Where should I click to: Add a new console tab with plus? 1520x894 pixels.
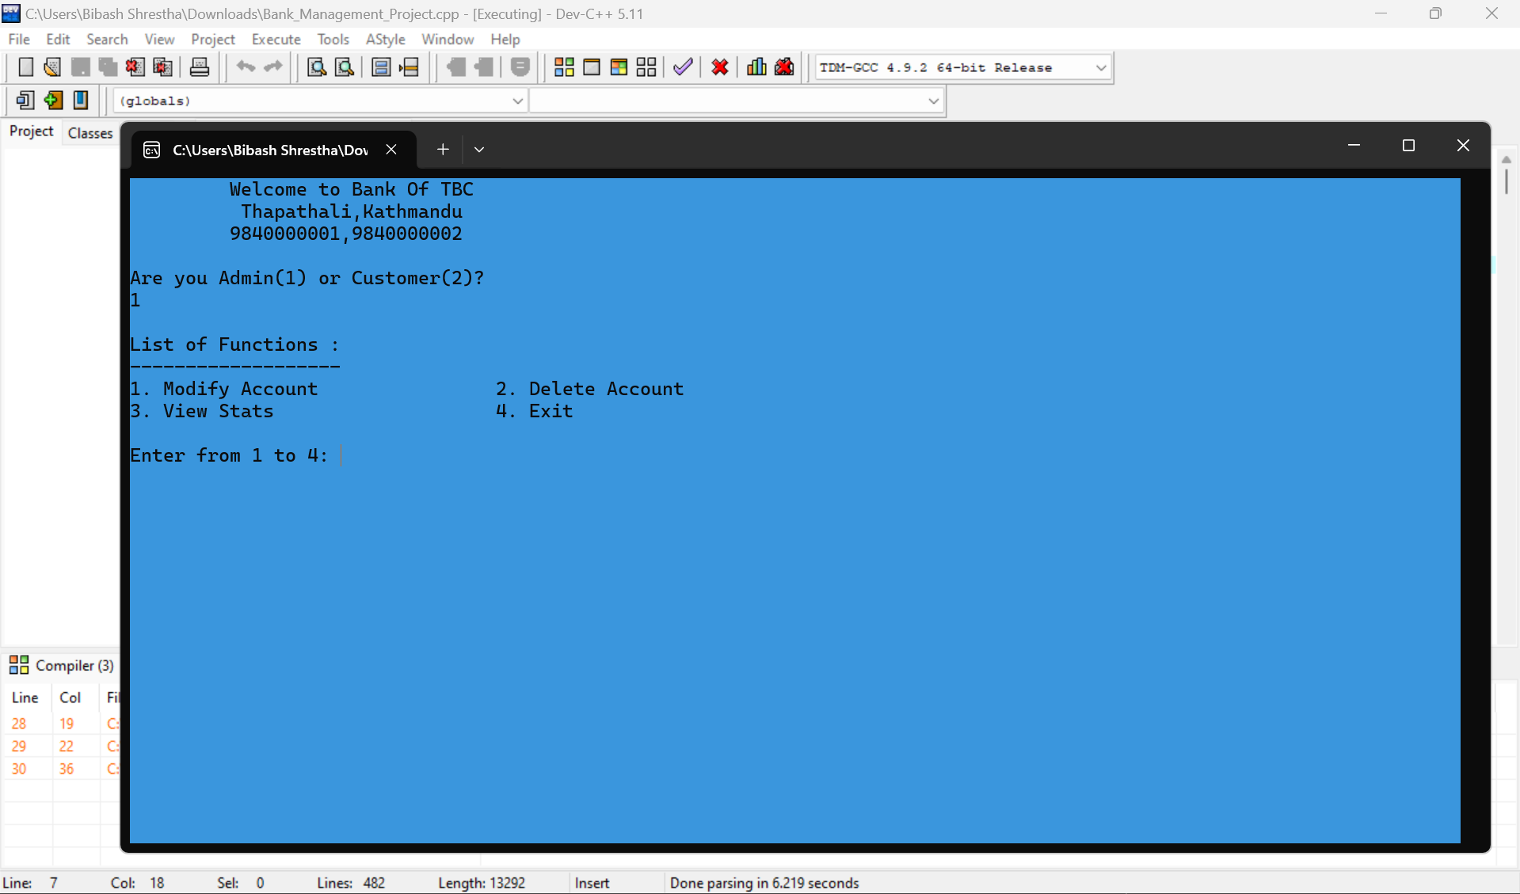click(x=443, y=150)
